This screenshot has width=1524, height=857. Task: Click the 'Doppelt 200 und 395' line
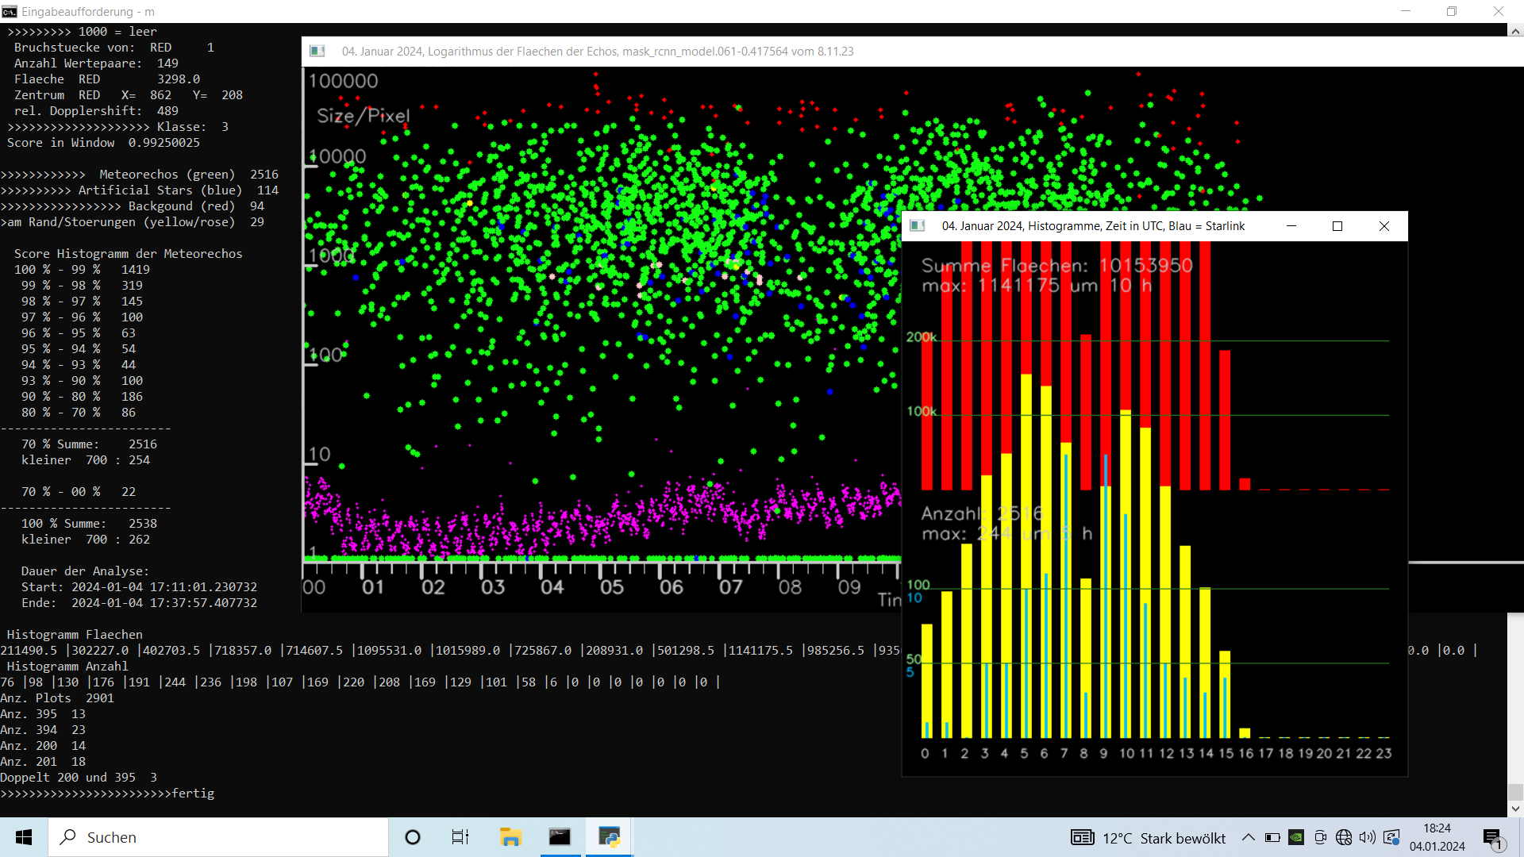[79, 778]
